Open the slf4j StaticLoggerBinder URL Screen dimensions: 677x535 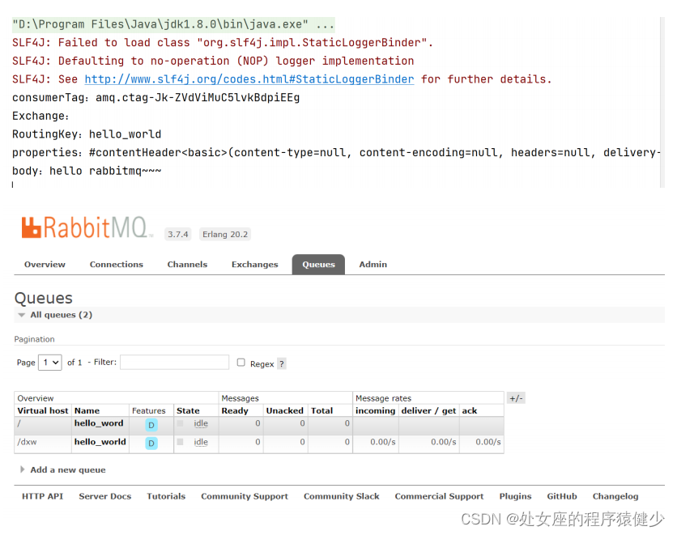click(249, 79)
